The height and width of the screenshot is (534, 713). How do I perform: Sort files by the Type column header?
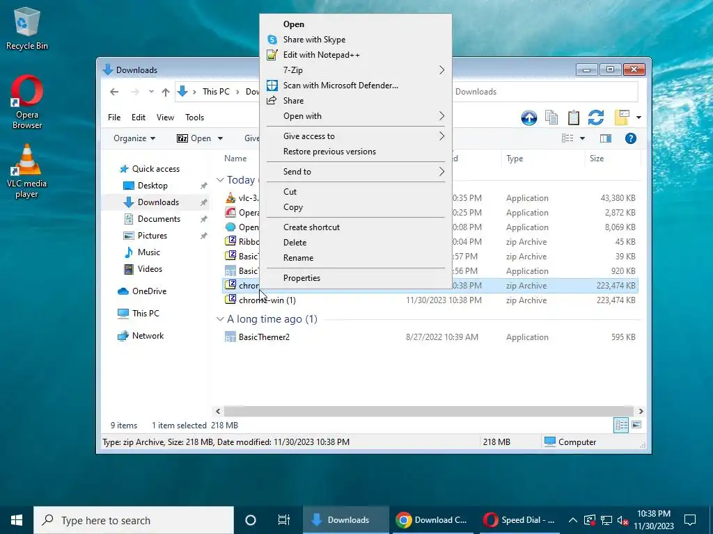(x=543, y=159)
